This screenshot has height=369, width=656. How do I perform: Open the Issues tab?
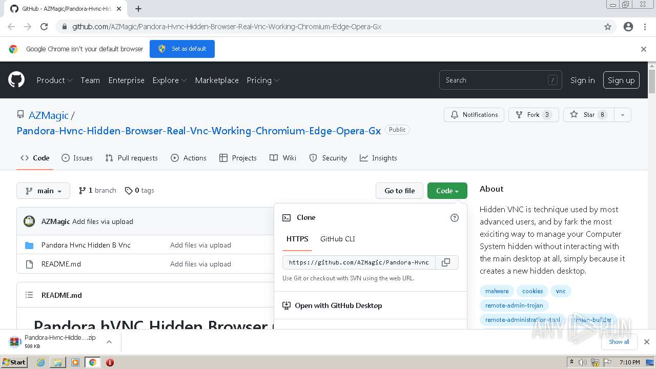(x=77, y=158)
